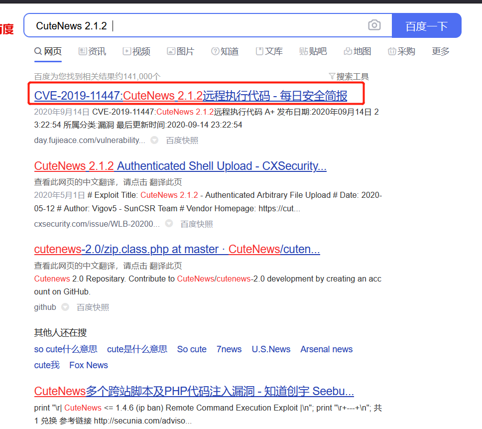Click related search So cute
This screenshot has height=429, width=482.
pos(192,349)
